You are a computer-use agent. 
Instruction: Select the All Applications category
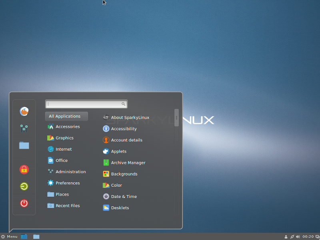point(66,116)
